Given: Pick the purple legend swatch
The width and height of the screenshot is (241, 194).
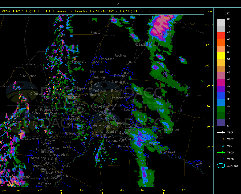Looking at the screenshot, I should coord(221,89).
